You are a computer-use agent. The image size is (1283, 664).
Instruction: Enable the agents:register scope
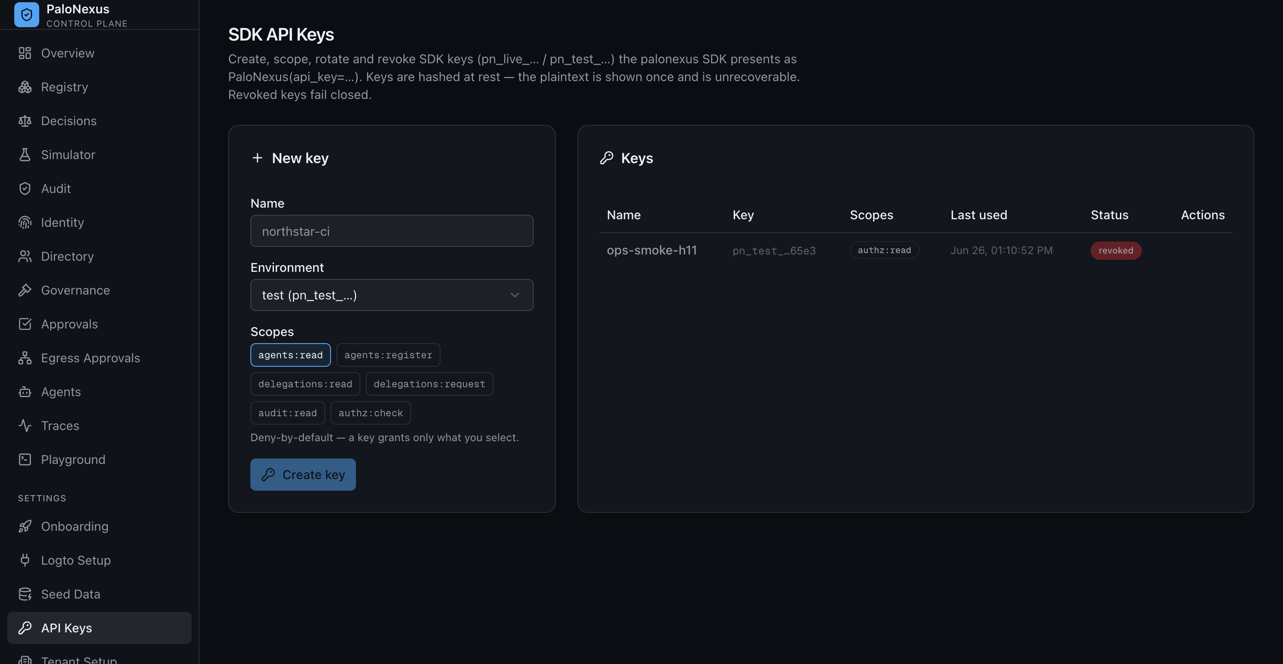[x=388, y=355]
